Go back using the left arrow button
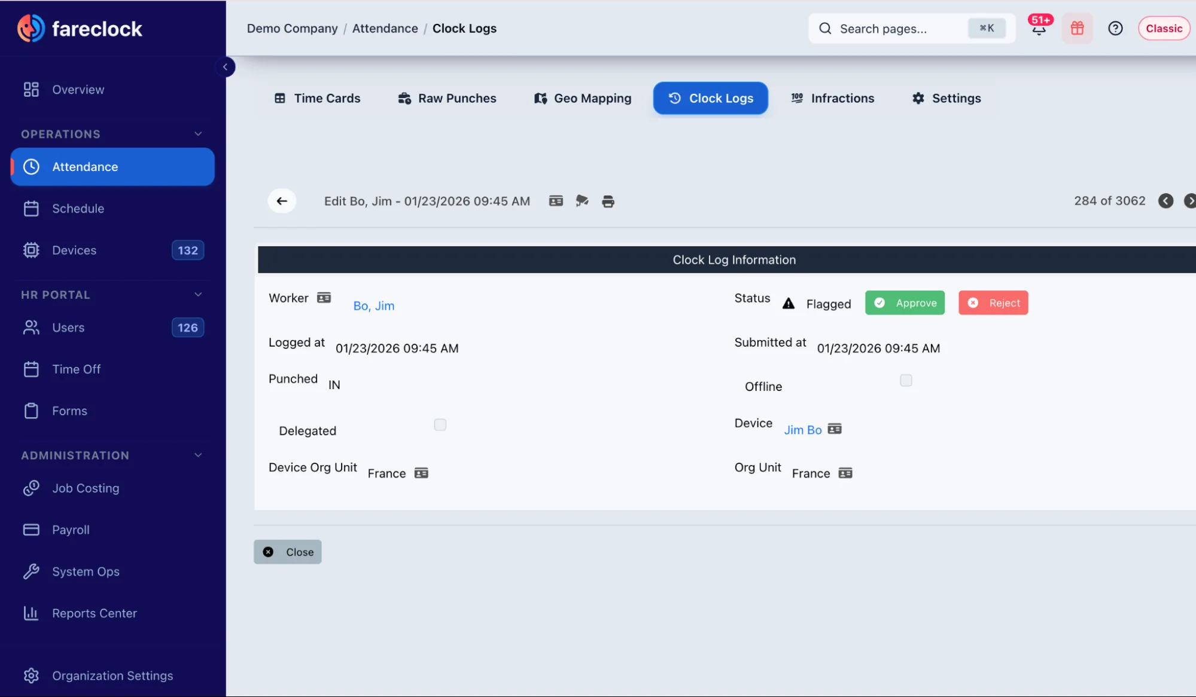 click(x=282, y=201)
